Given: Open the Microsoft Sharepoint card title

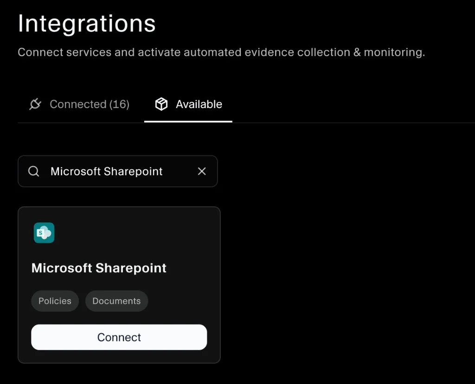Looking at the screenshot, I should [99, 268].
